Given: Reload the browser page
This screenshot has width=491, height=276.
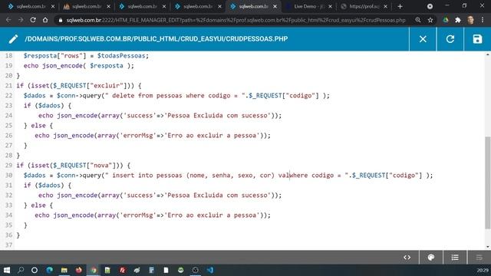Looking at the screenshot, I should pyautogui.click(x=33, y=20).
